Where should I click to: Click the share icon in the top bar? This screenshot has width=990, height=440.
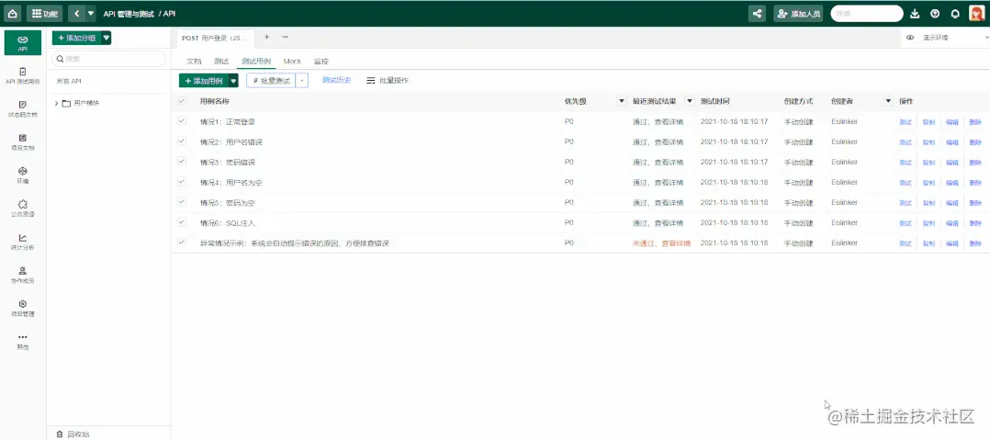(757, 13)
